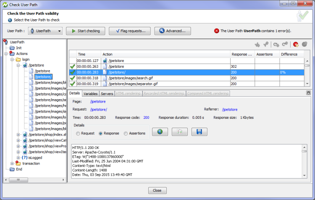Select the Response radio button
315x200 pixels.
100,133
